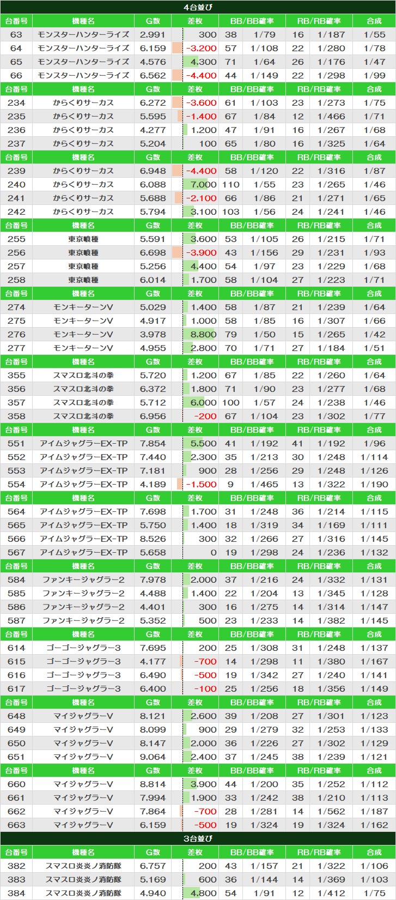
Task: Click the 3,900 difference value in row 660
Action: click(x=203, y=784)
